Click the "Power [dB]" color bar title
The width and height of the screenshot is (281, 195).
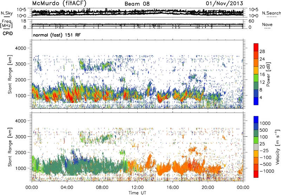point(268,74)
